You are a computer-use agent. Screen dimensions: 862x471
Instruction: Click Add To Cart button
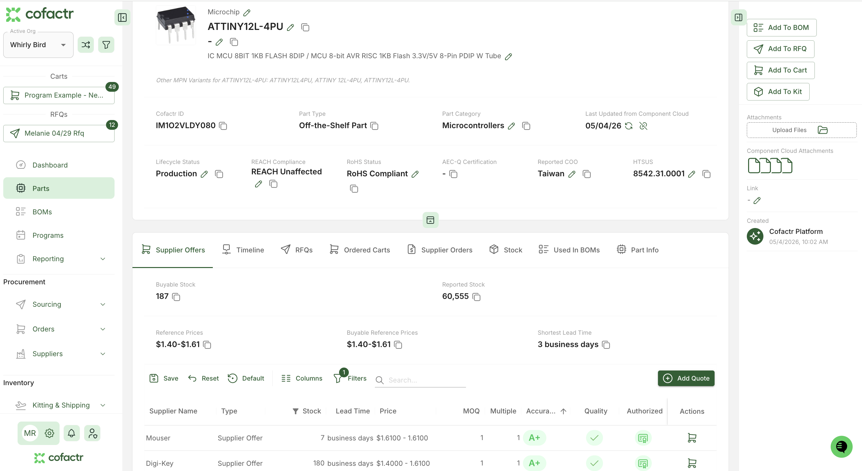point(780,70)
